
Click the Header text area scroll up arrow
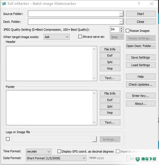coord(94,49)
